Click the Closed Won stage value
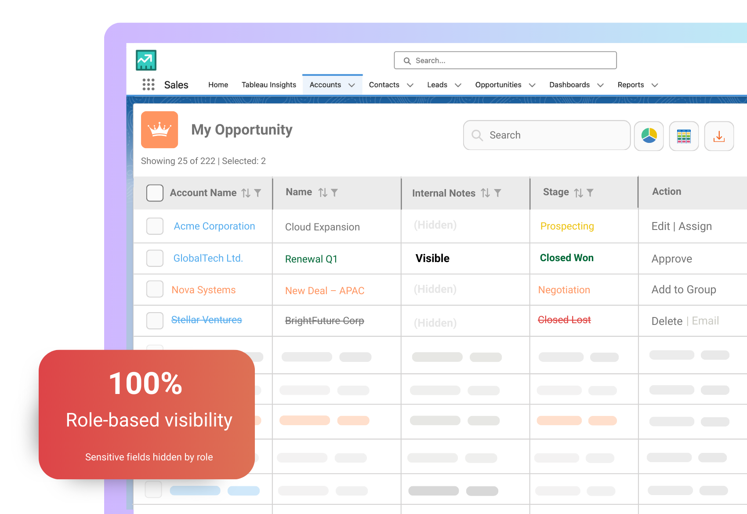This screenshot has height=514, width=747. click(567, 258)
